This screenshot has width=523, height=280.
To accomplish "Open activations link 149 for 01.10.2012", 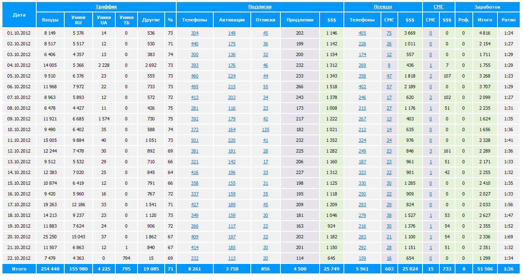I will tap(232, 33).
